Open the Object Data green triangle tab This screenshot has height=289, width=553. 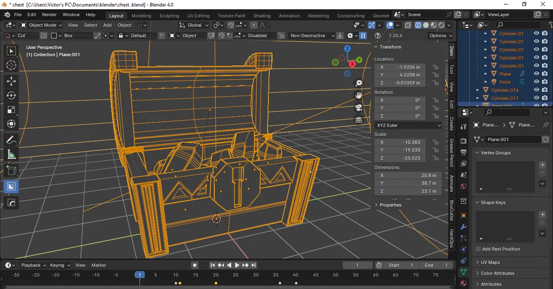(464, 272)
